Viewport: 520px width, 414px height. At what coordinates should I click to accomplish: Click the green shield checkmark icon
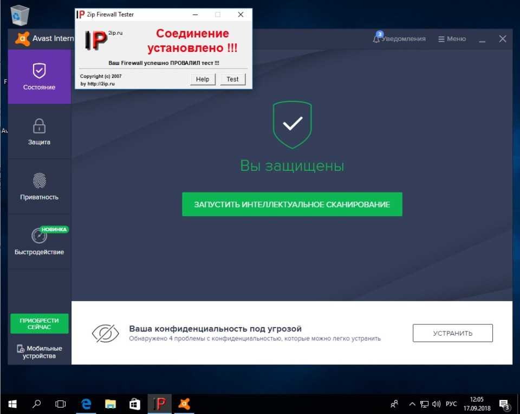coord(292,124)
